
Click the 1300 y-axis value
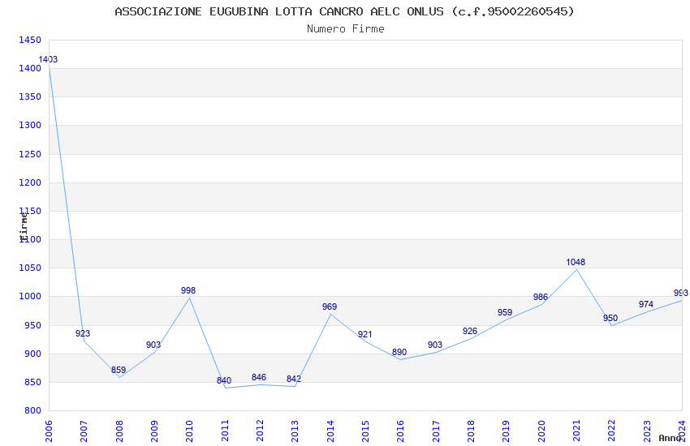point(30,125)
